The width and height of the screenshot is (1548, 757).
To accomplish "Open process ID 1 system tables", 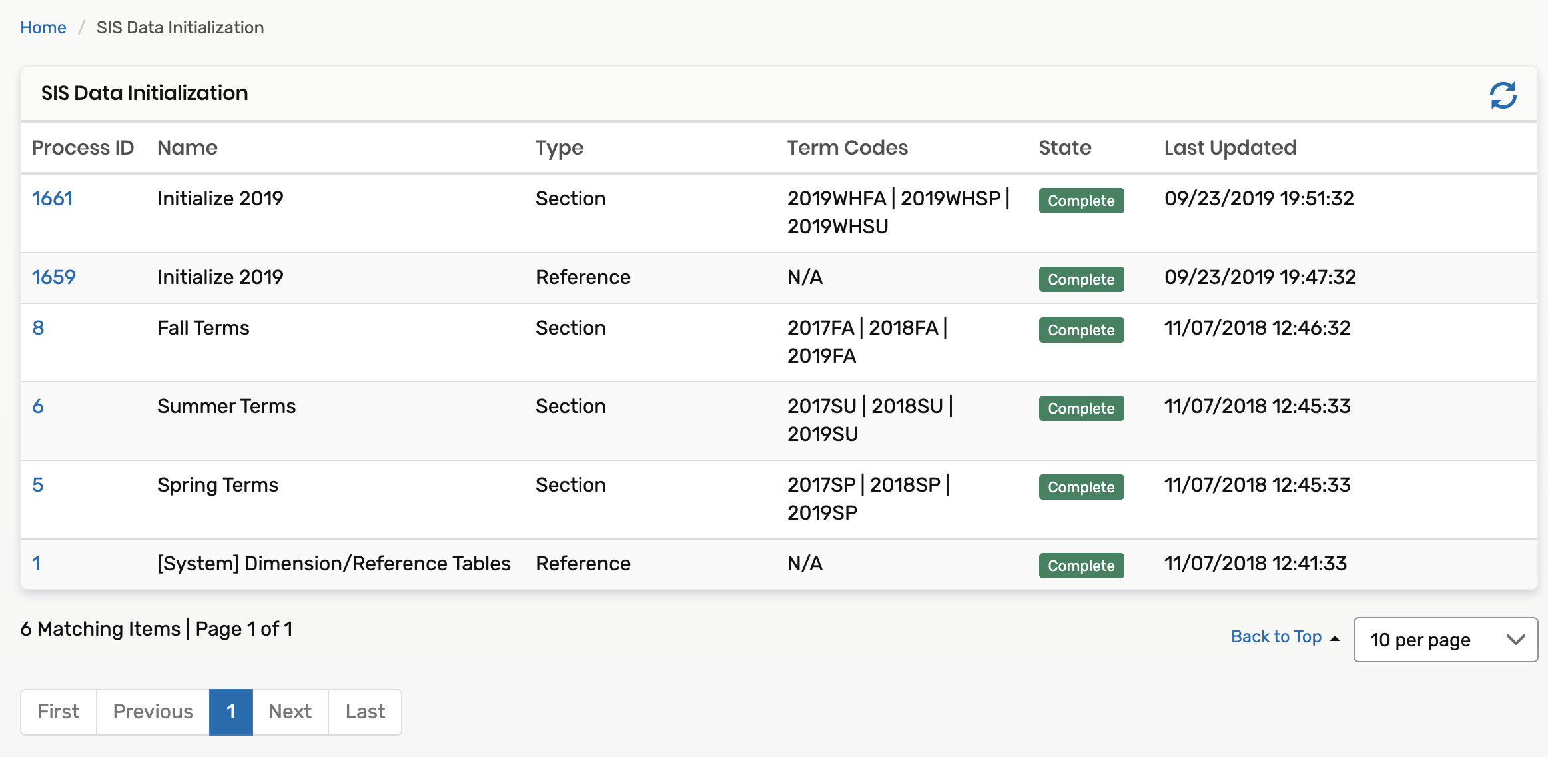I will 37,564.
